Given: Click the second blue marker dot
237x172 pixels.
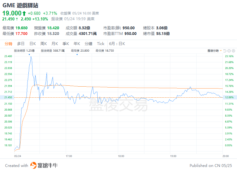Looking at the screenshot, I should 77,54.
